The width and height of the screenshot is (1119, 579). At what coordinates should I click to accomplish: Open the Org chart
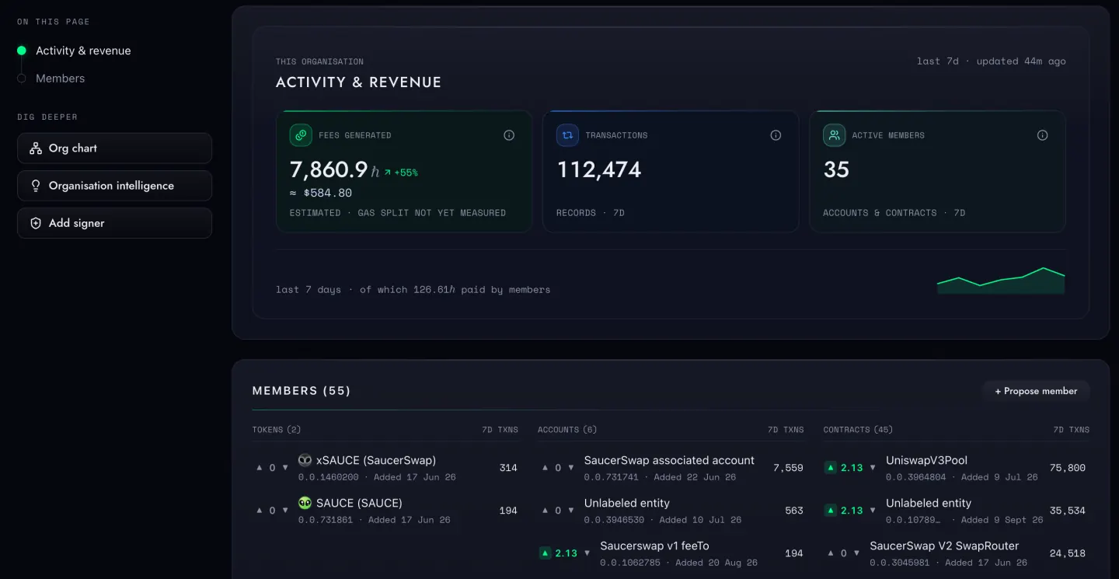[x=114, y=148]
